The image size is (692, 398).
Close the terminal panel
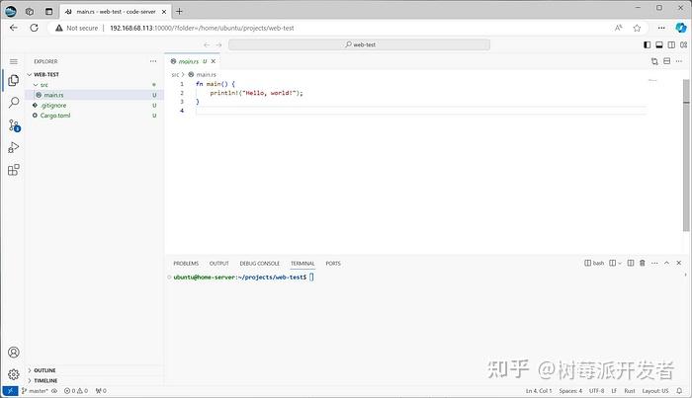click(679, 263)
